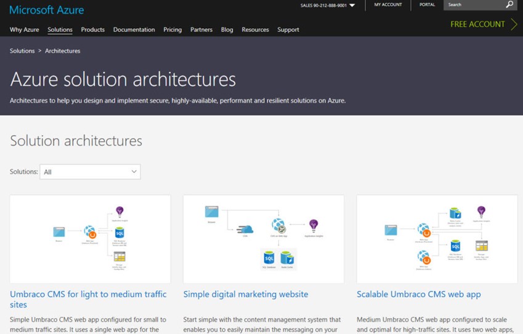Click the Scalable Umbraco diagram thumbnail
The image size is (523, 334).
coord(437,239)
